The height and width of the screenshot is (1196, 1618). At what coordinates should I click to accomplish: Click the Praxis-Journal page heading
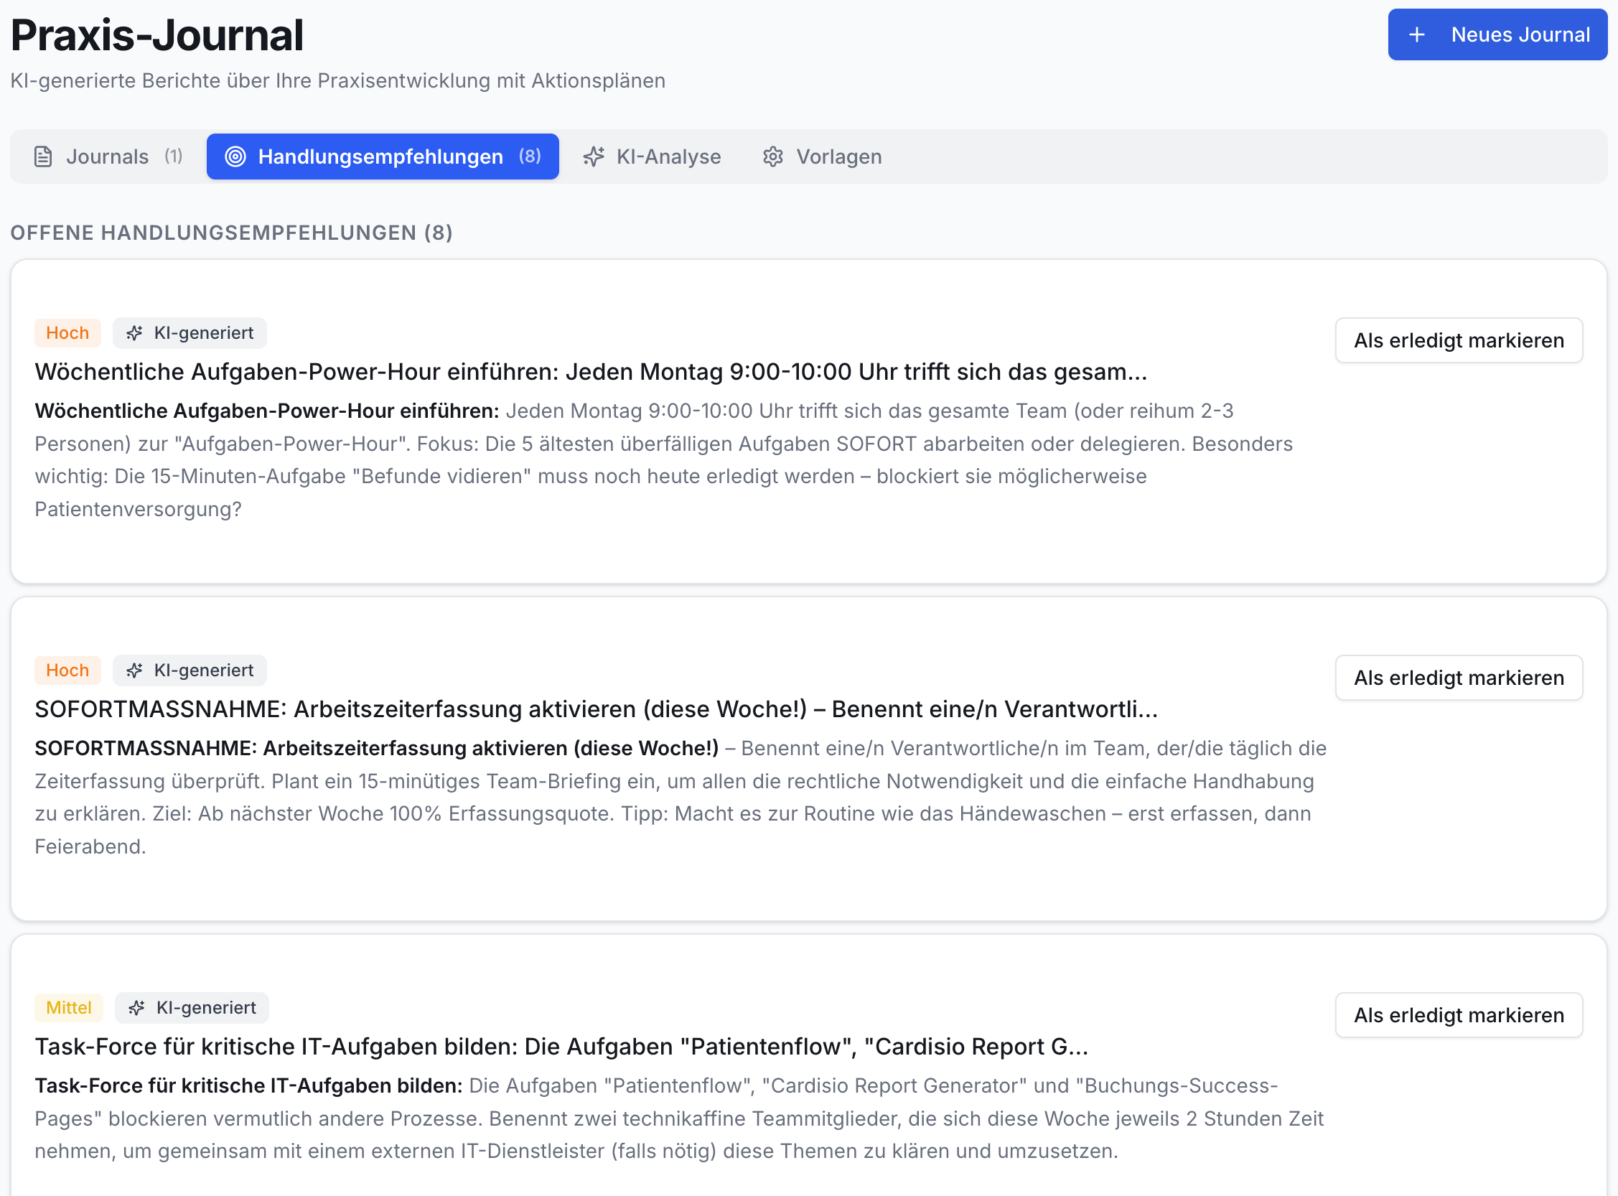pos(157,34)
